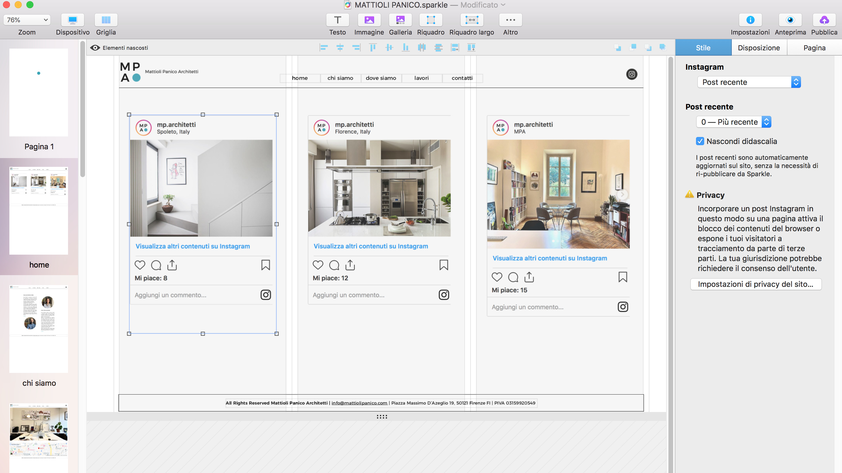
Task: Click the MPA logo in header
Action: pos(130,72)
